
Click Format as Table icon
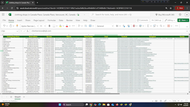[x=140, y=26]
